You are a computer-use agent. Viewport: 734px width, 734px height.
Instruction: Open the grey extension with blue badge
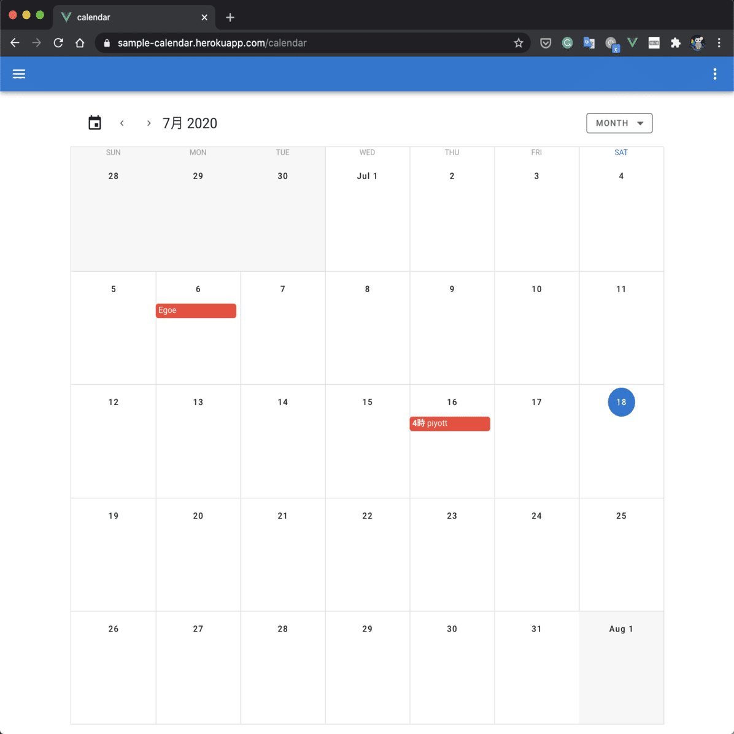tap(611, 44)
